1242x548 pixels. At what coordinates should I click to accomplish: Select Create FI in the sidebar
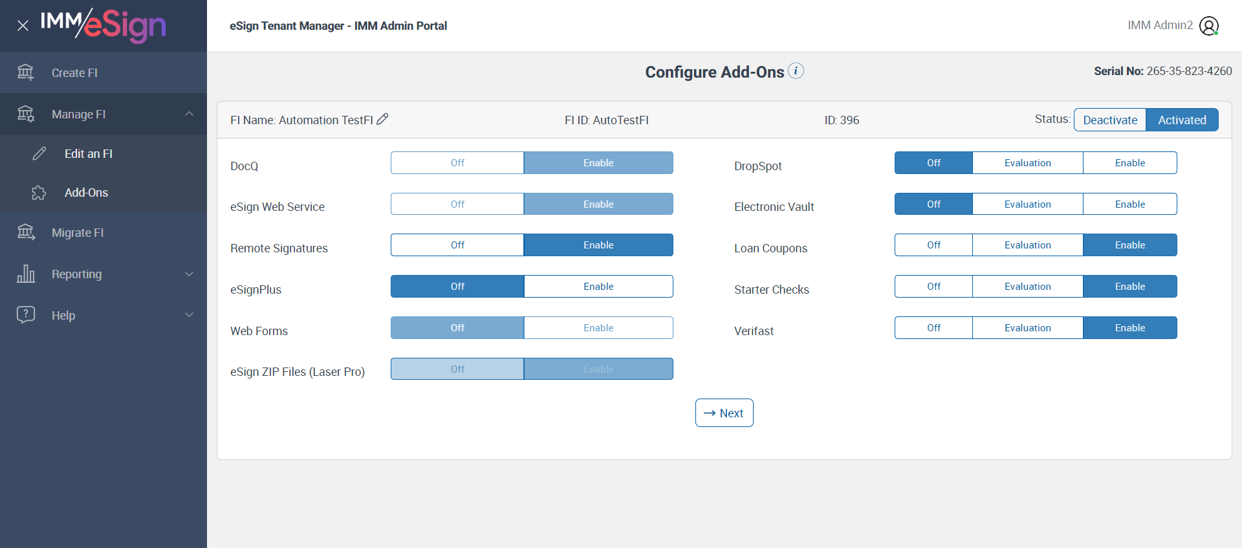click(74, 73)
